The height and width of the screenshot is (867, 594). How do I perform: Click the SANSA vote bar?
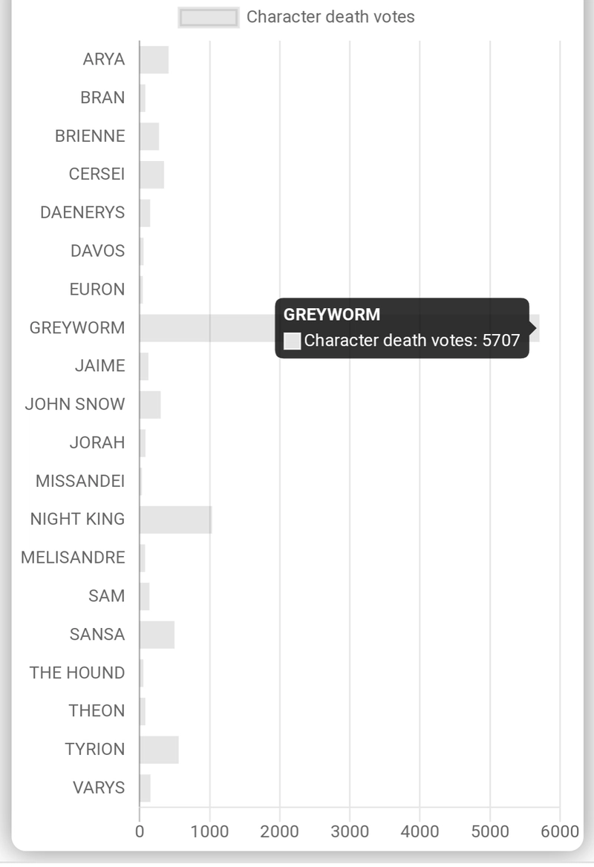pos(157,634)
